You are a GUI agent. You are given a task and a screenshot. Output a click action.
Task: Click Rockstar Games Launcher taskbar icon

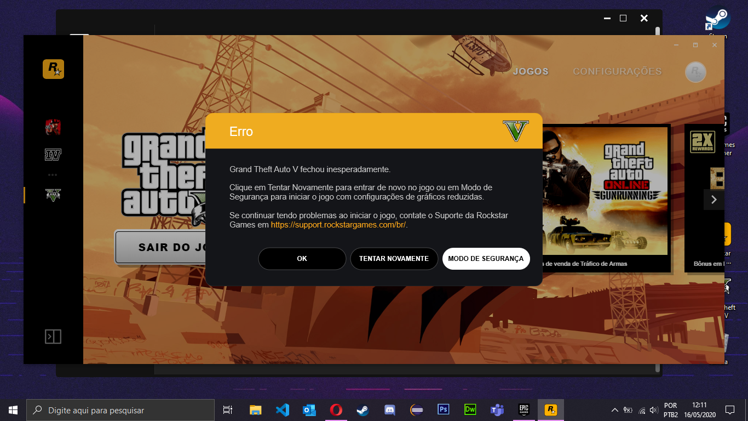click(551, 410)
